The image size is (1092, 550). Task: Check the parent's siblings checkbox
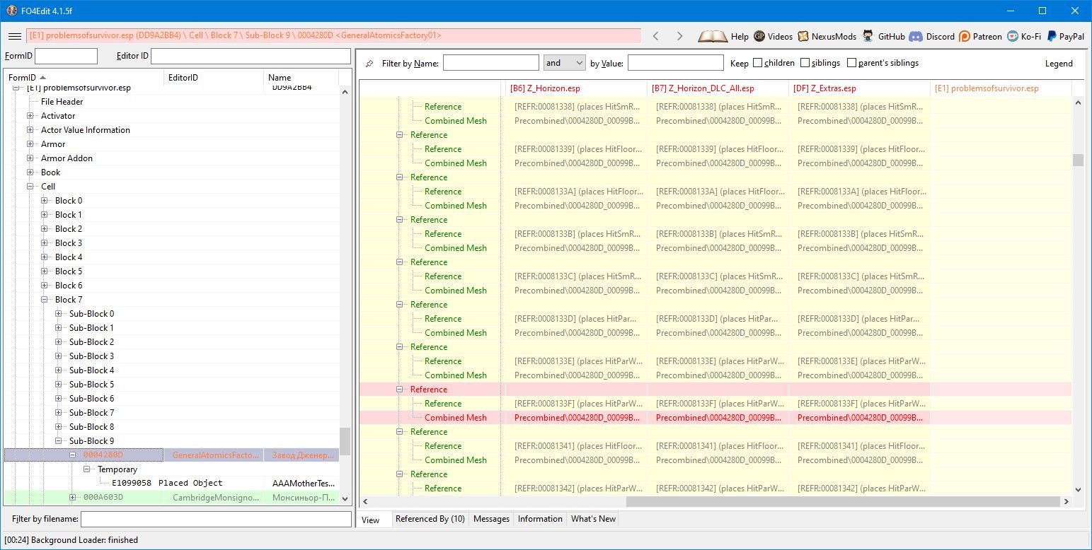tap(851, 63)
